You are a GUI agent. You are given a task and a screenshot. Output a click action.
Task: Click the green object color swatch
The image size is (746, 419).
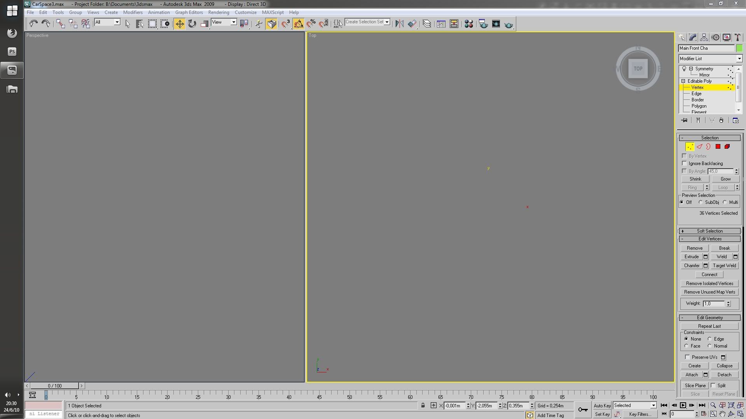point(739,48)
